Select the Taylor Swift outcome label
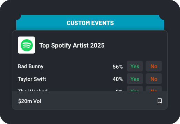This screenshot has width=180, height=124. [x=32, y=79]
